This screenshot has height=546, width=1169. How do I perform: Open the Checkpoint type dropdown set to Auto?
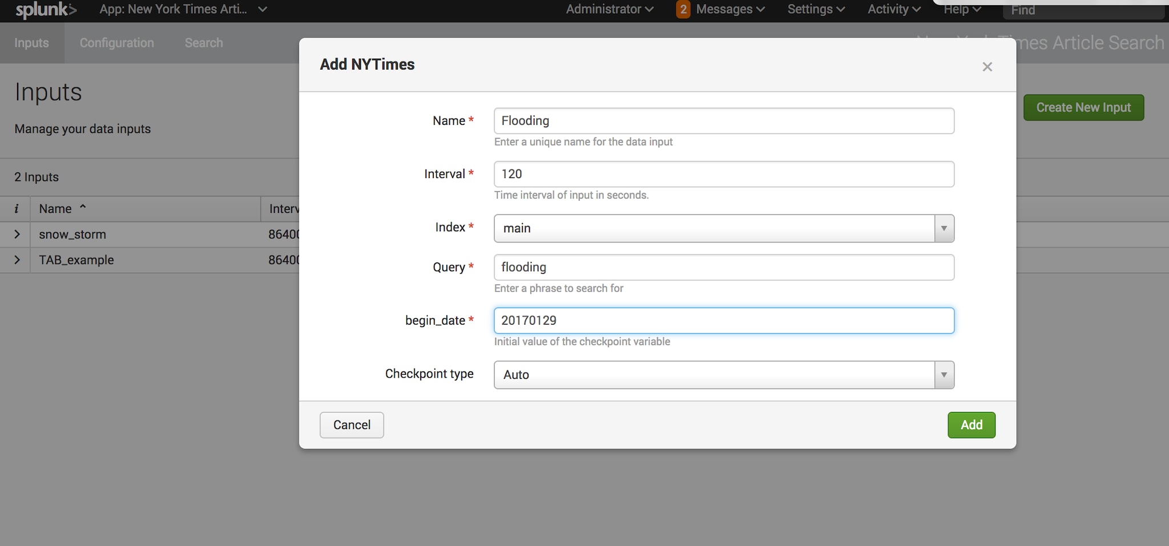pos(724,375)
